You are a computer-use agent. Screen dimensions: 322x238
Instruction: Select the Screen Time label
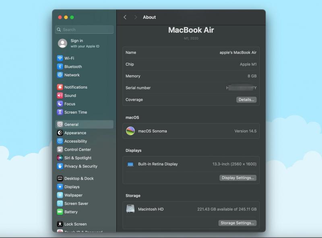pyautogui.click(x=76, y=112)
